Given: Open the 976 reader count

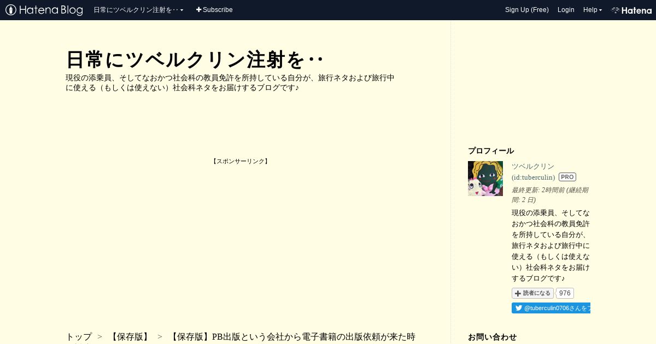Looking at the screenshot, I should pos(565,293).
